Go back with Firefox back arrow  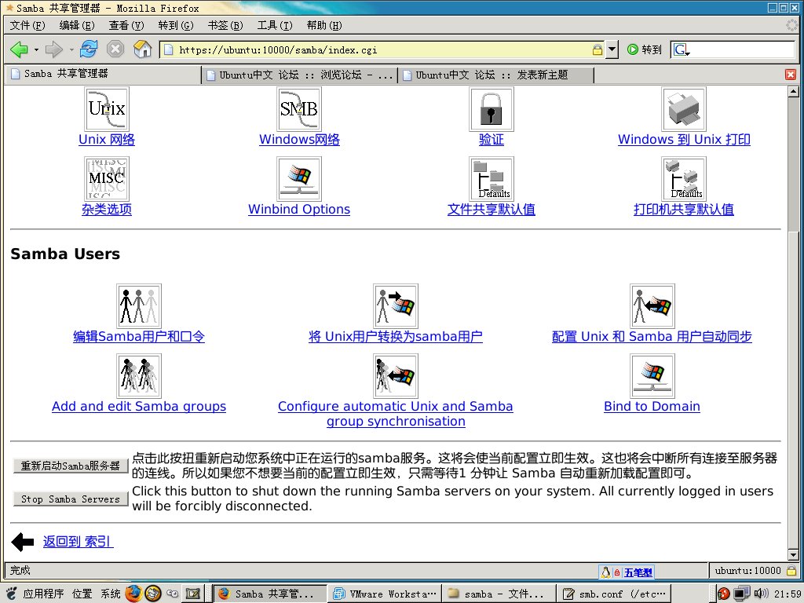click(19, 49)
